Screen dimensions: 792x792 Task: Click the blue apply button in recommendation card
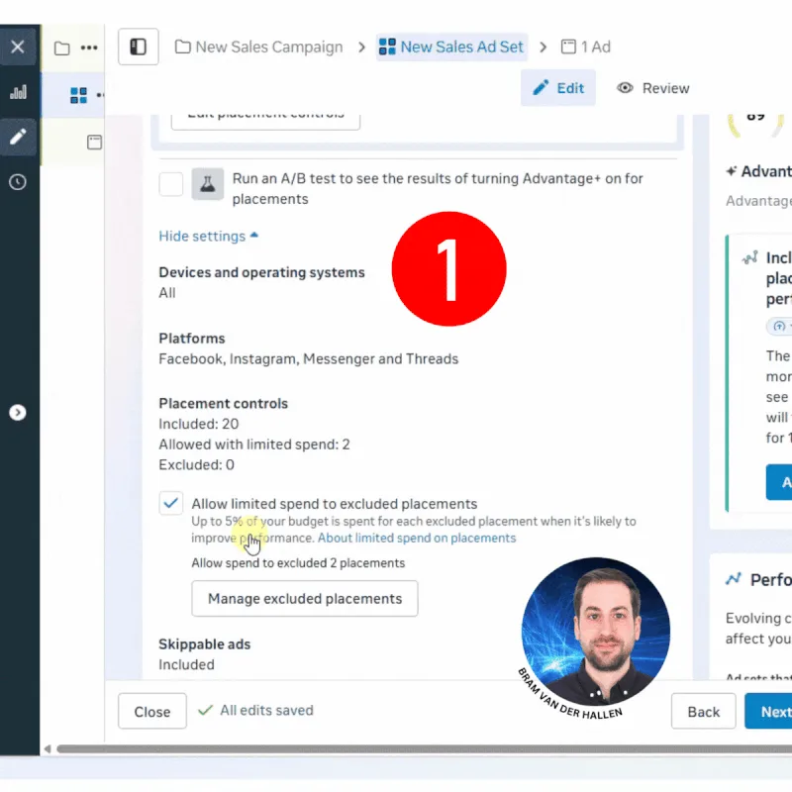tap(779, 482)
